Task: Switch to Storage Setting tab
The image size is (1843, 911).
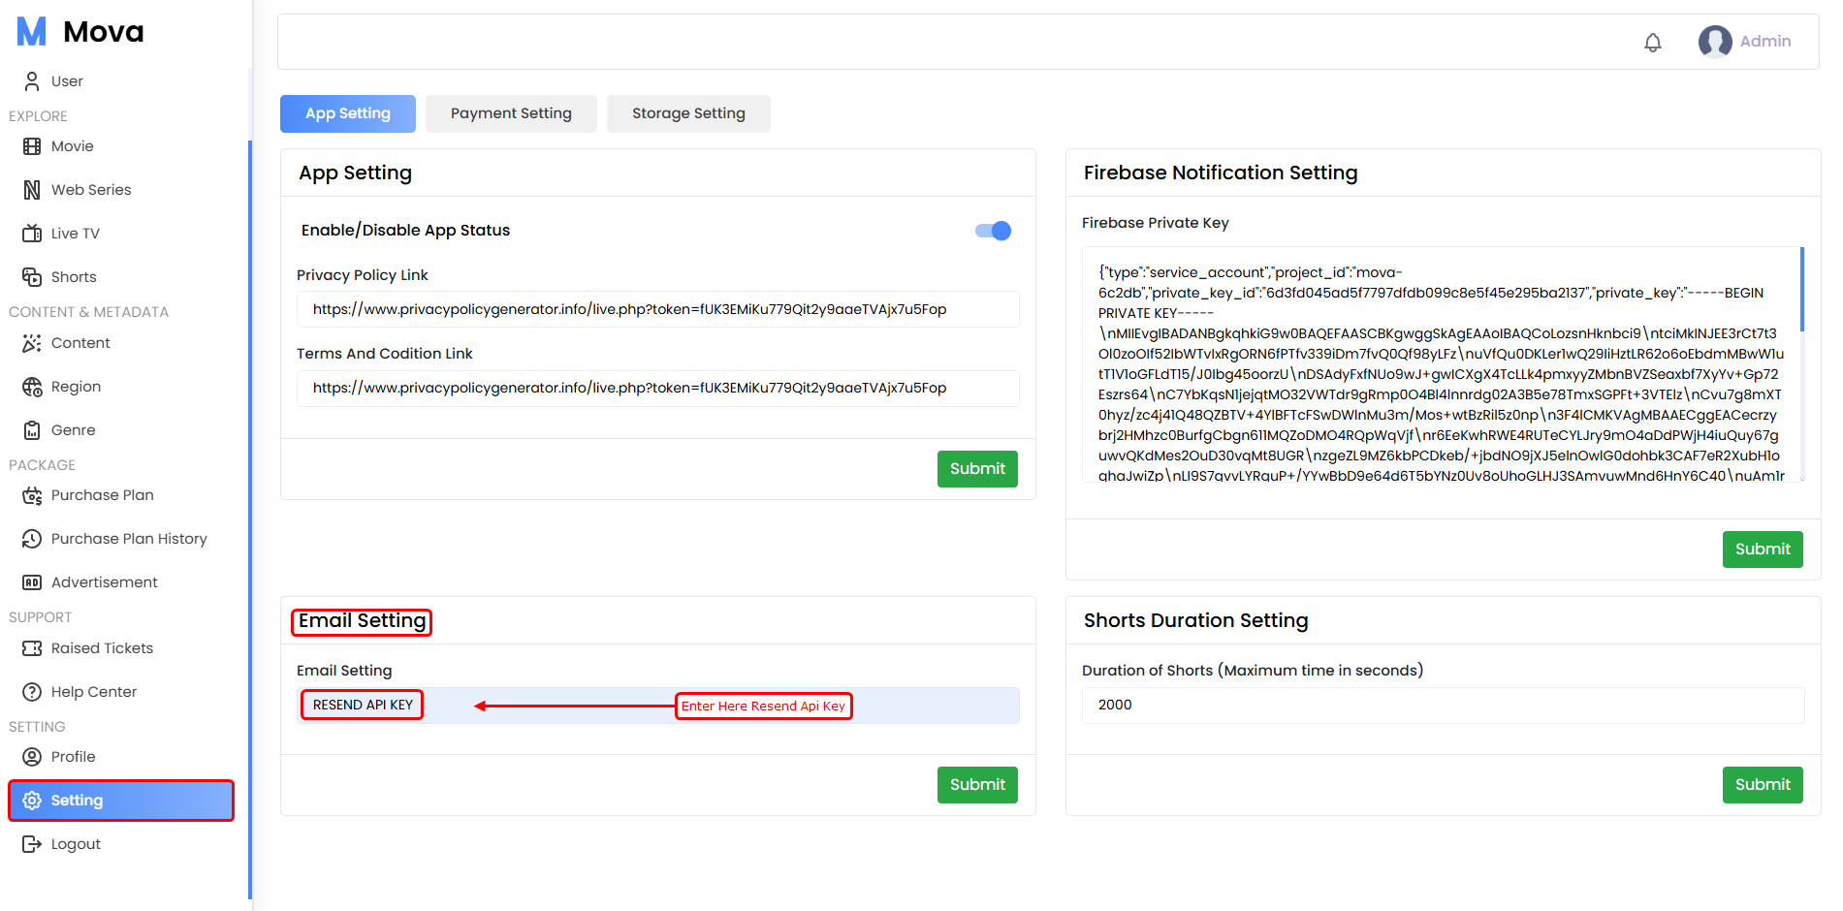Action: click(x=688, y=113)
